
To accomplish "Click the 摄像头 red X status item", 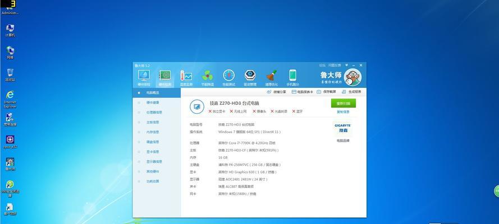I will [x=259, y=111].
